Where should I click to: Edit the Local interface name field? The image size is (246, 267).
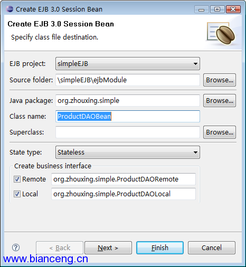(x=124, y=194)
